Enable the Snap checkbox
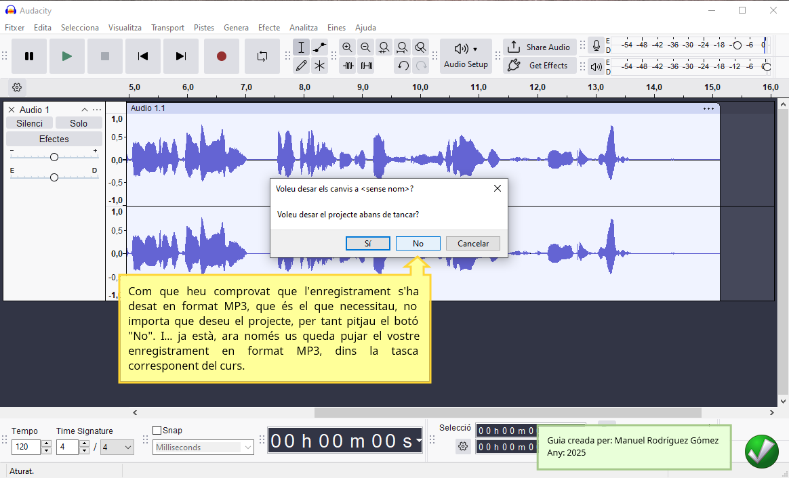Viewport: 789px width, 478px height. click(x=157, y=430)
